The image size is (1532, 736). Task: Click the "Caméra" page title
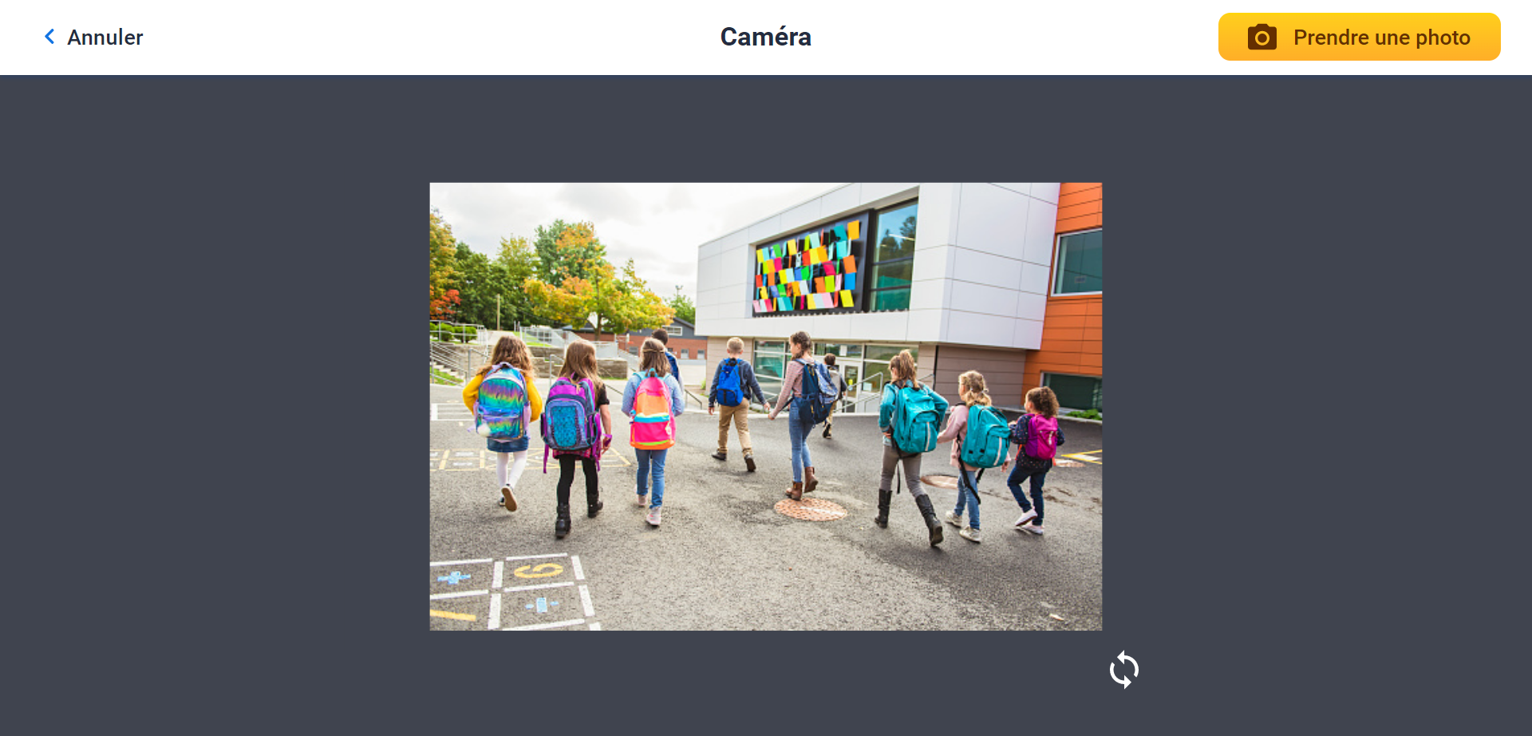coord(765,37)
